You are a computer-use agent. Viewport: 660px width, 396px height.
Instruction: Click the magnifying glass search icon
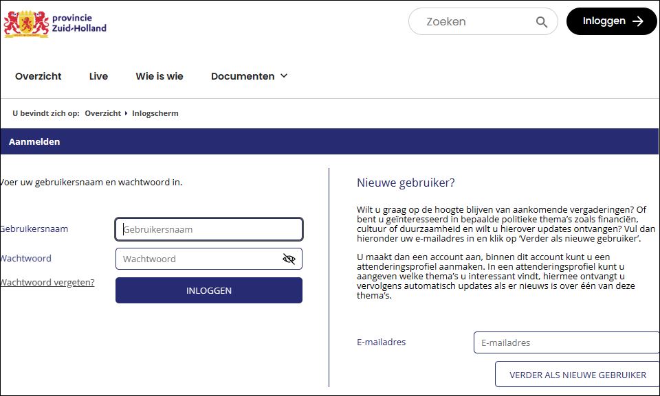[542, 22]
